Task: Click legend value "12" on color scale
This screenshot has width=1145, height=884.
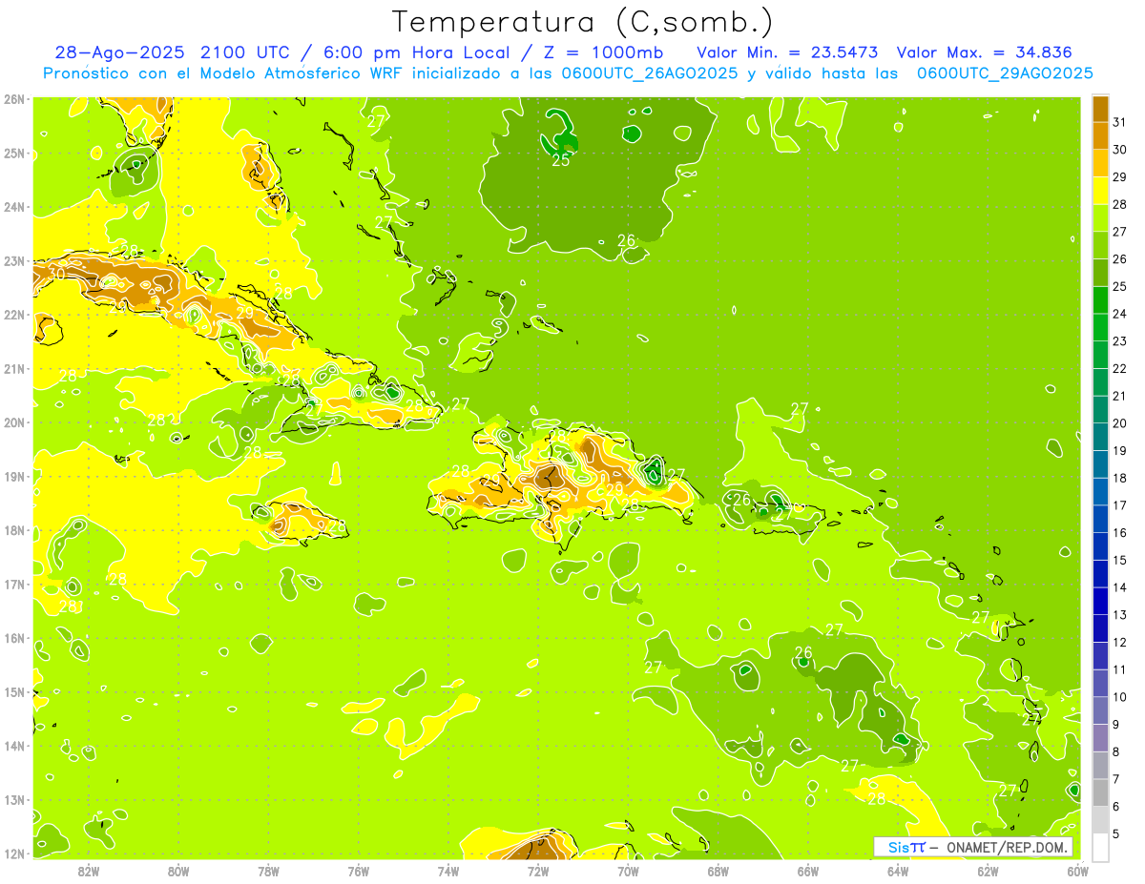Action: coord(1119,642)
